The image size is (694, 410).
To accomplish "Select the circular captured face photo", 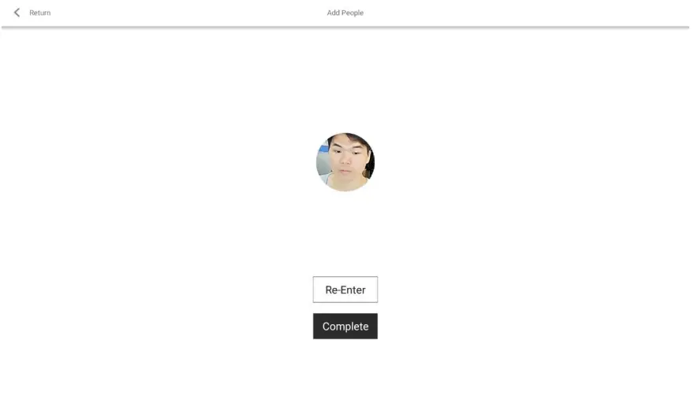I will tap(345, 161).
